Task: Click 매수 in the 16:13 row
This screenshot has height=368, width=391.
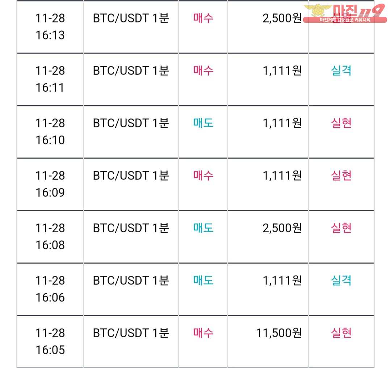Action: 203,18
